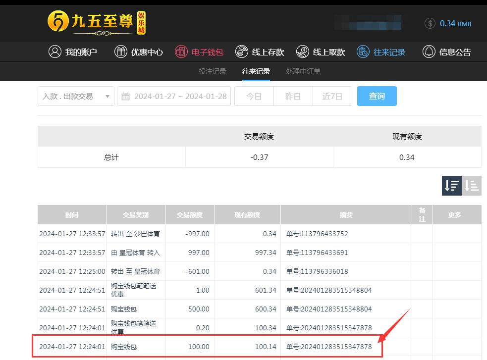Click the RMB balance coin icon

tap(430, 23)
